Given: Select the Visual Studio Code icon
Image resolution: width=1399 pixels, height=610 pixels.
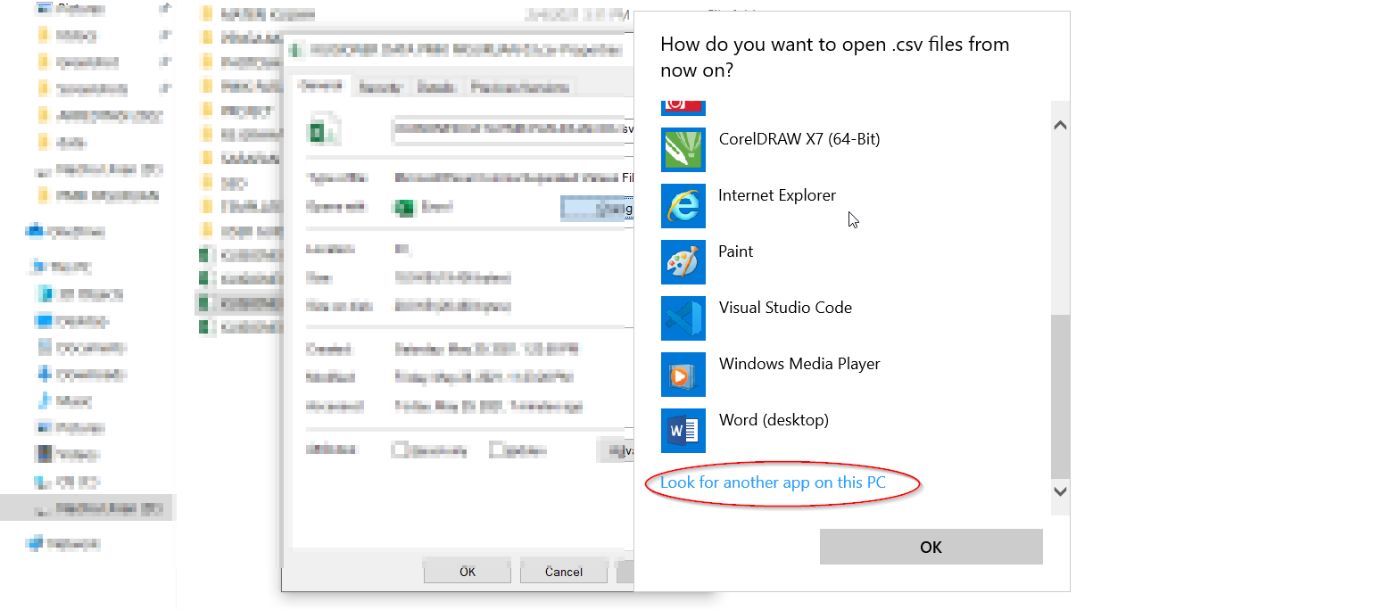Looking at the screenshot, I should click(x=683, y=318).
